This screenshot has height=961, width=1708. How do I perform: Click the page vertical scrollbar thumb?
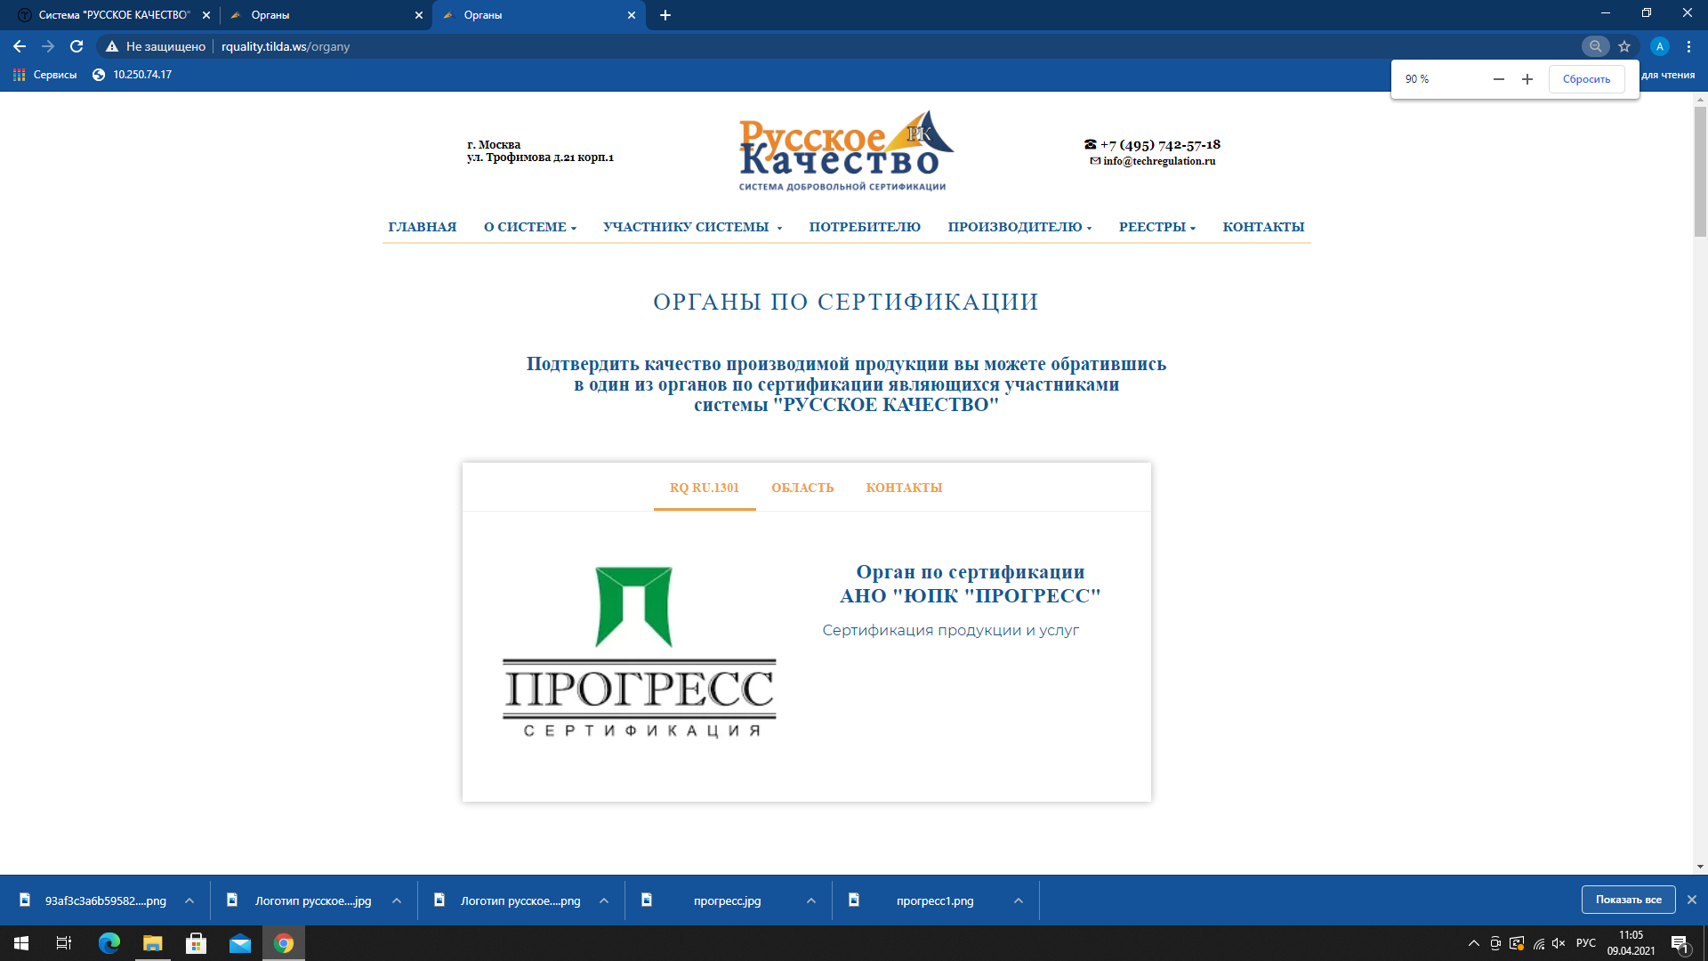click(1700, 171)
